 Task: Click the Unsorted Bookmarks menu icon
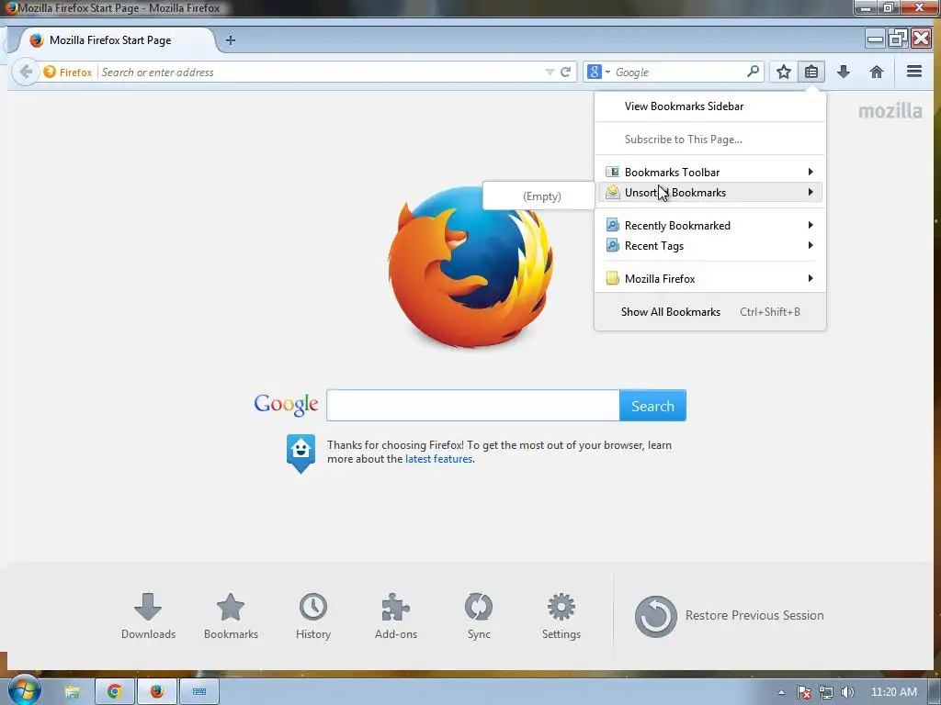coord(612,192)
